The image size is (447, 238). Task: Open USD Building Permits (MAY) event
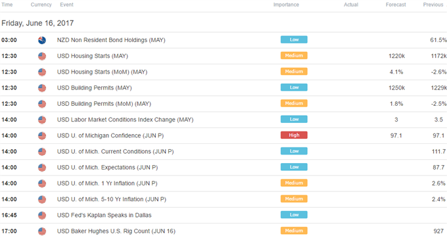[95, 88]
